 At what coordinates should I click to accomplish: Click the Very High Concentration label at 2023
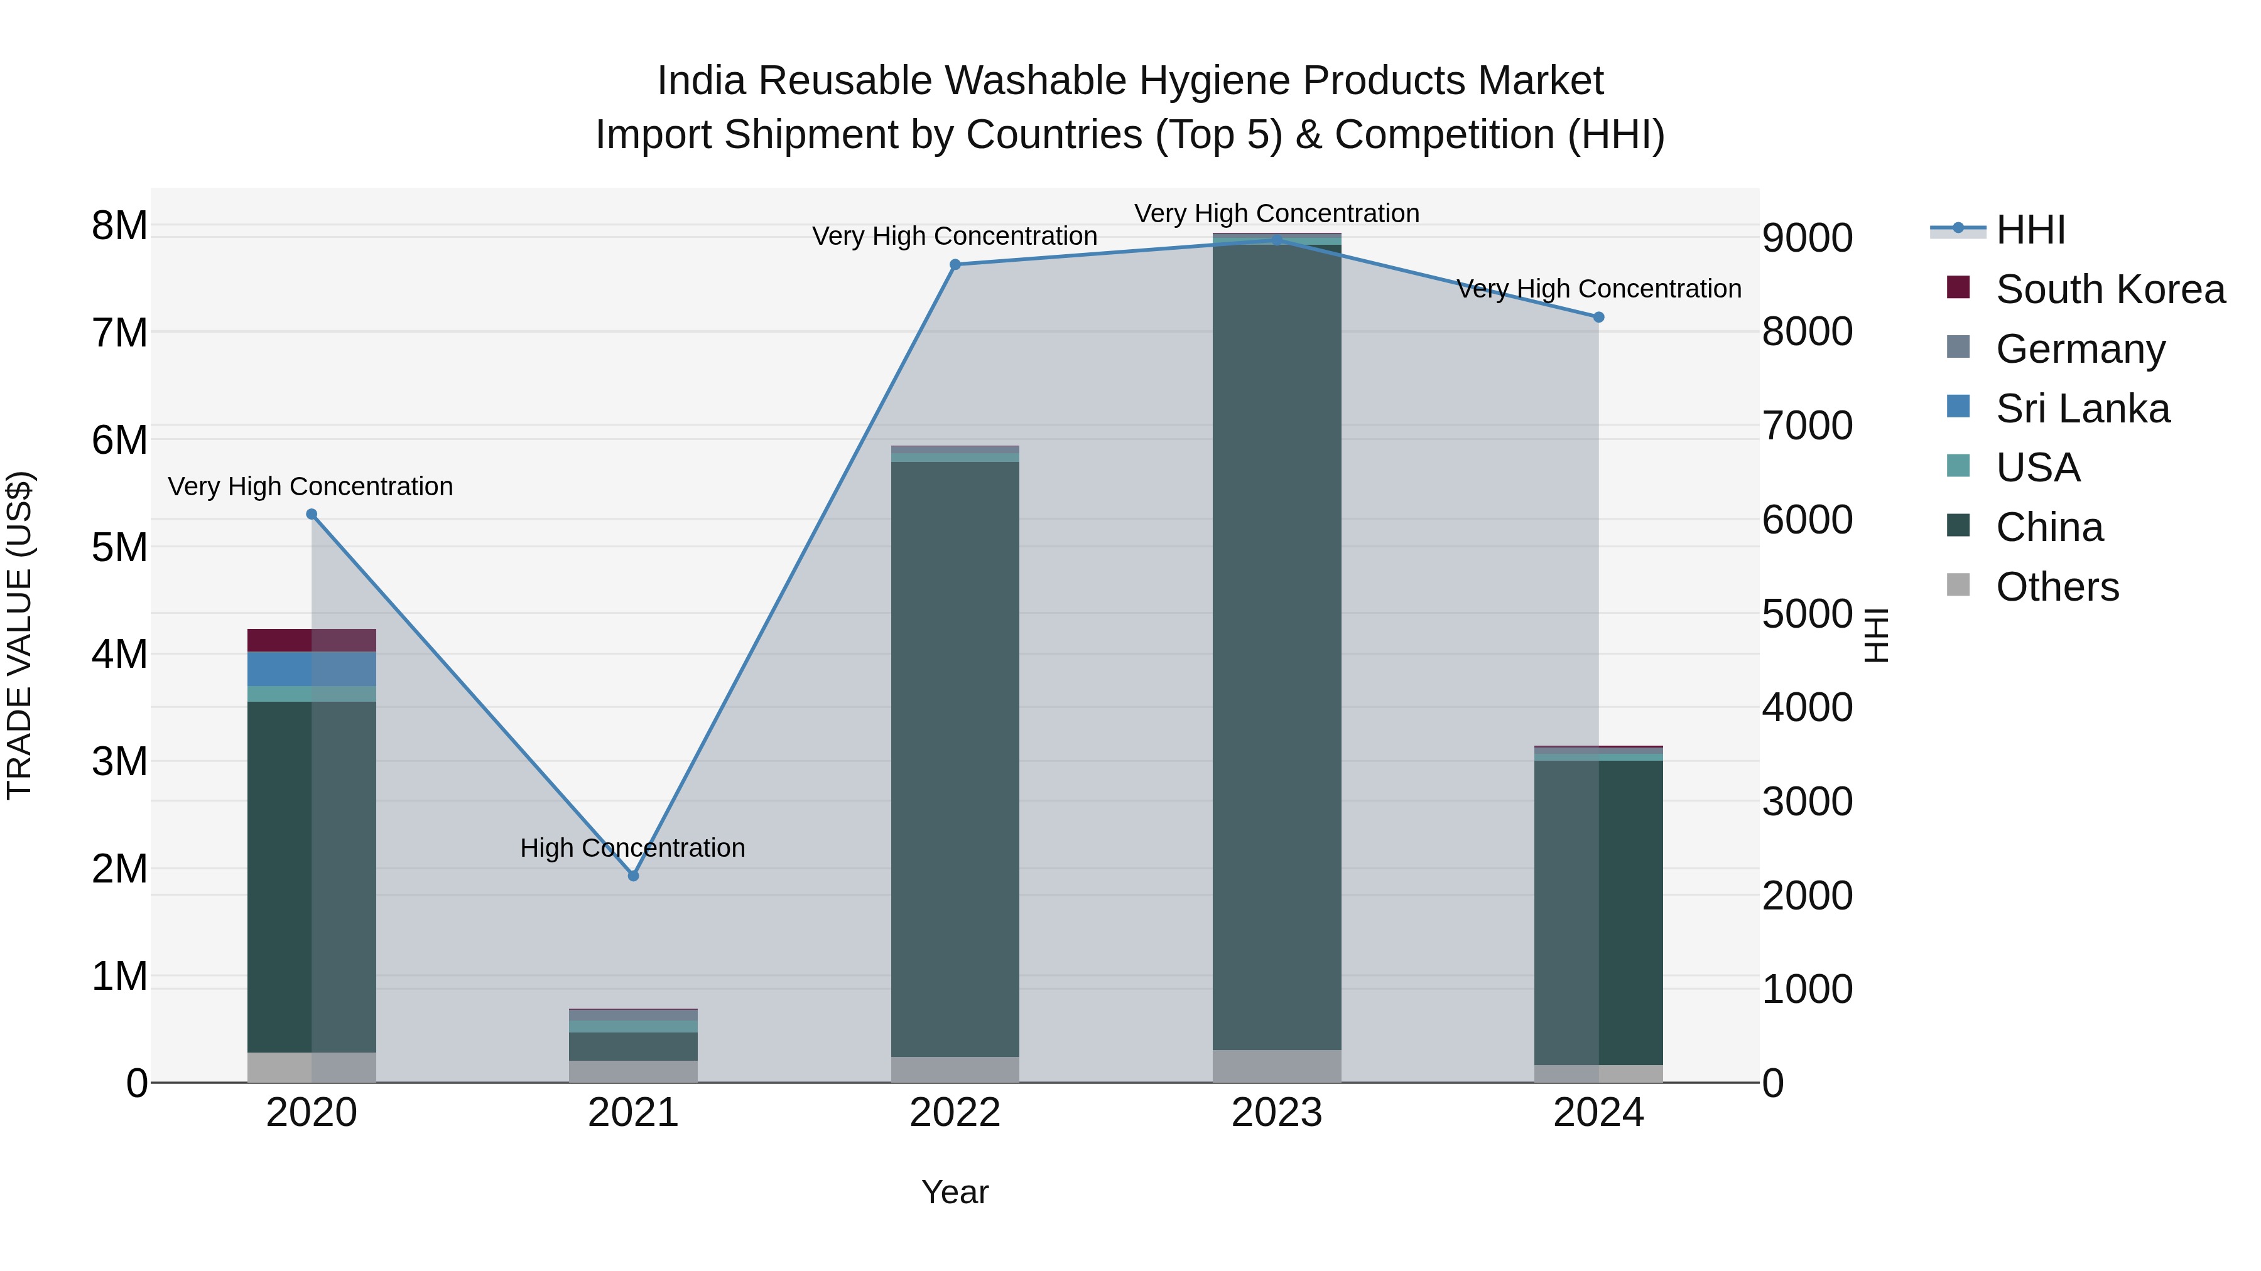point(1277,213)
